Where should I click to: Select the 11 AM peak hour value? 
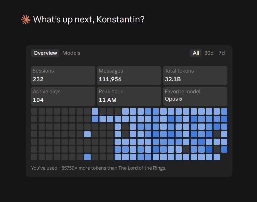108,100
